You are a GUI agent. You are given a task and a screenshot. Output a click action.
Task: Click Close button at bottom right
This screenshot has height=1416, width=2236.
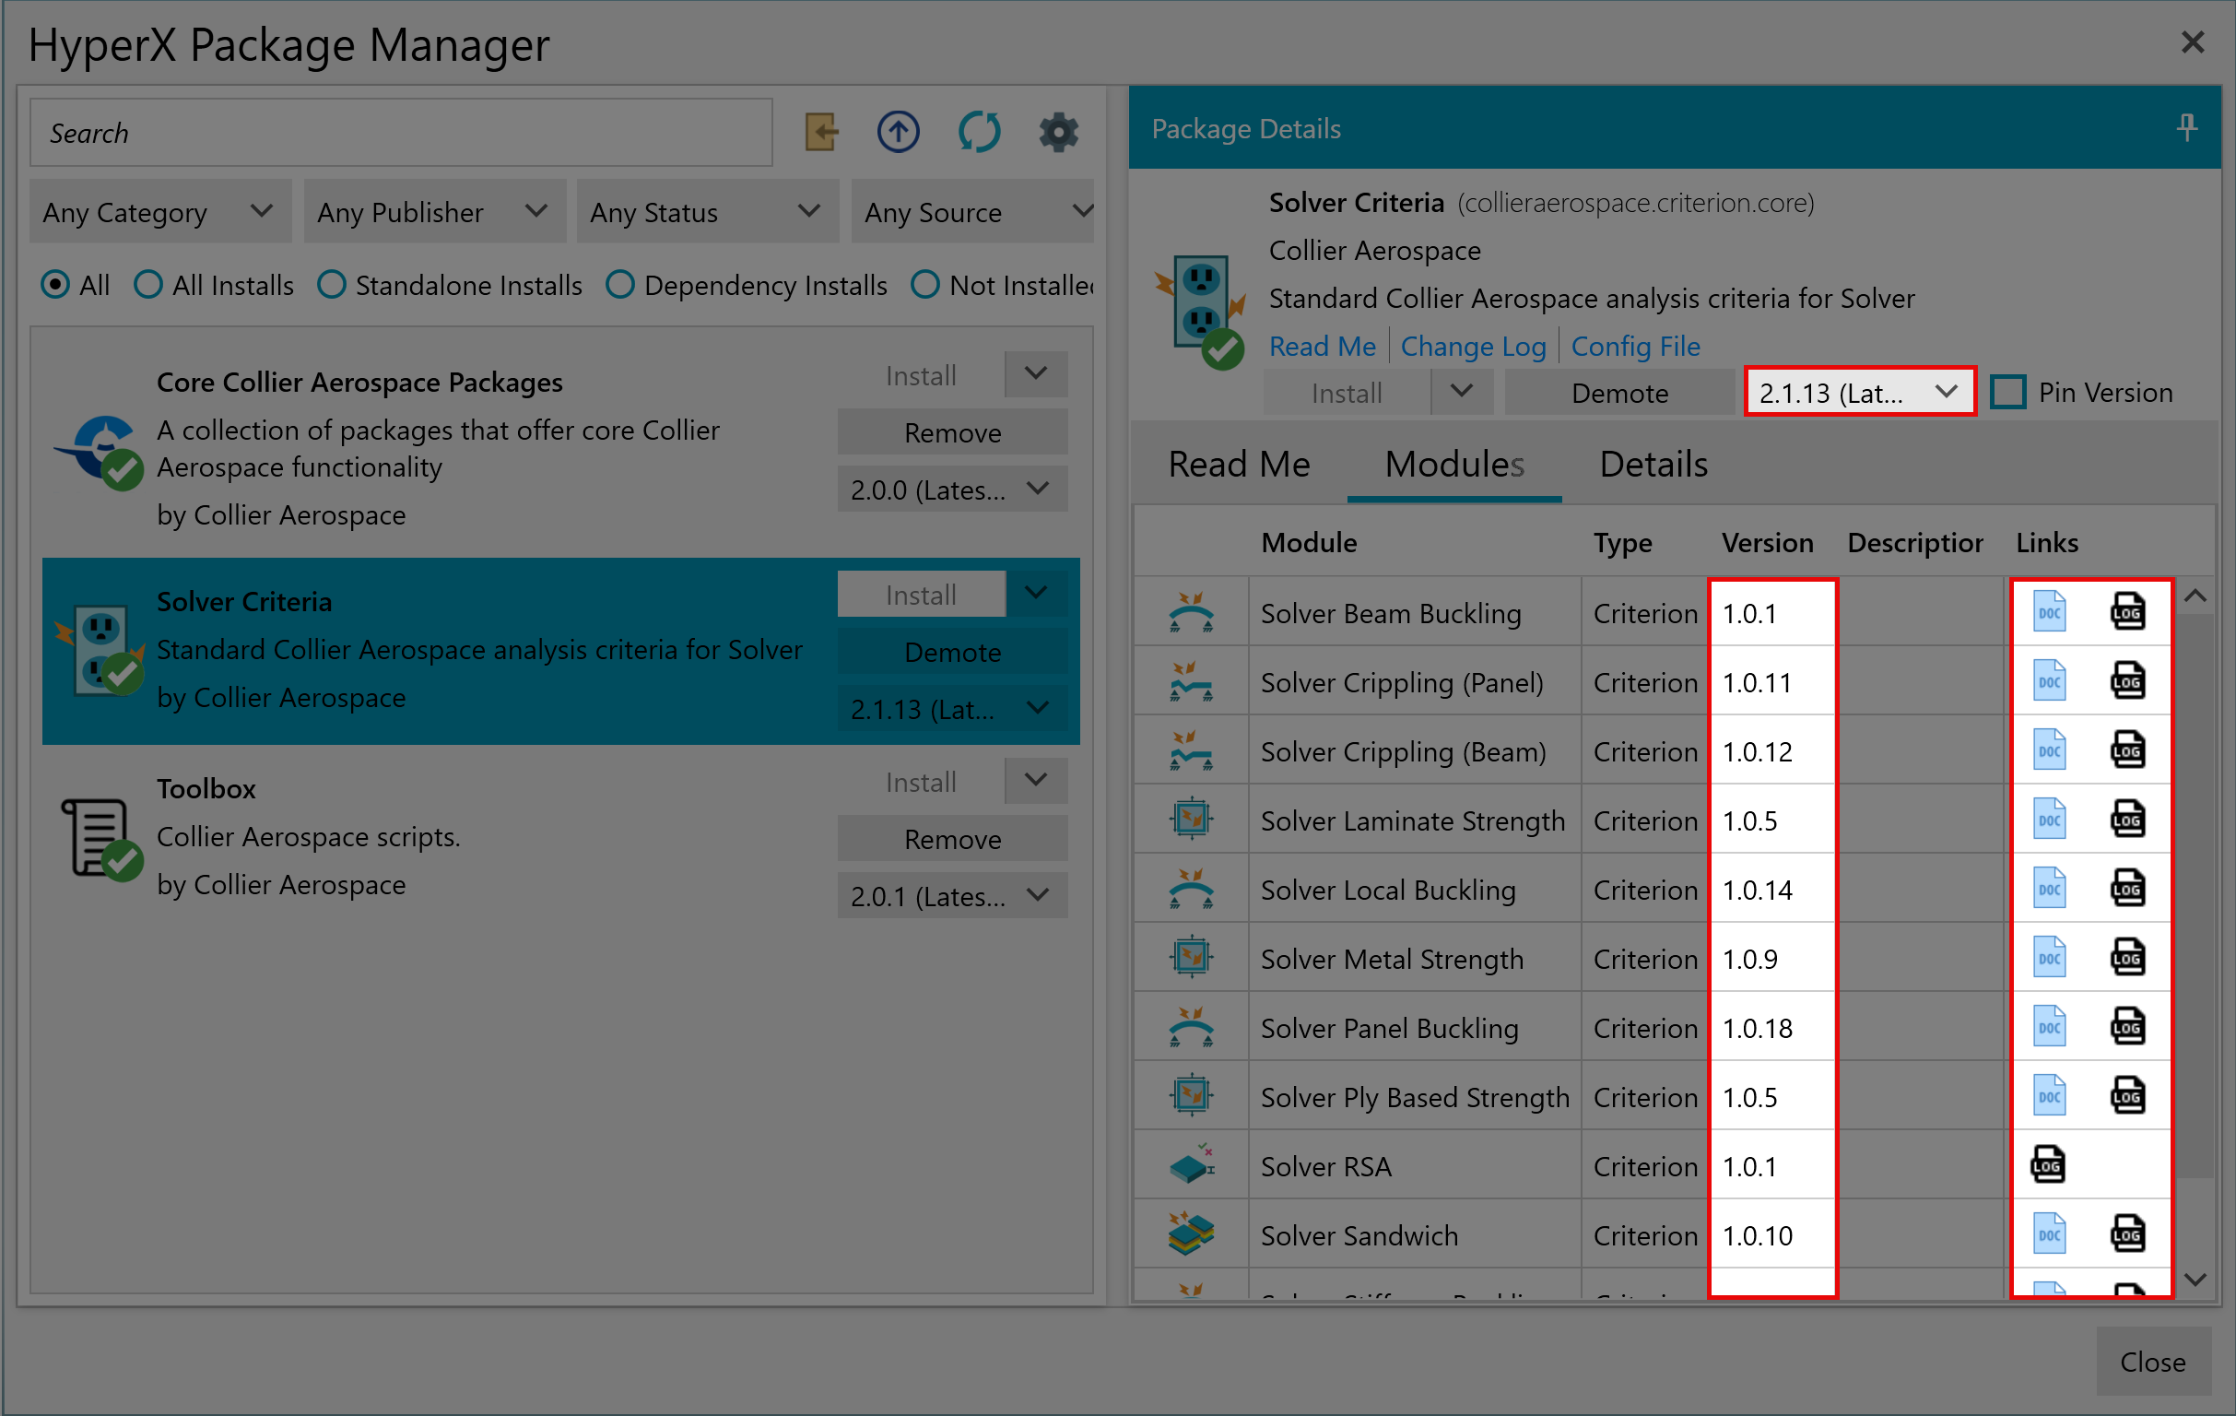(x=2151, y=1362)
